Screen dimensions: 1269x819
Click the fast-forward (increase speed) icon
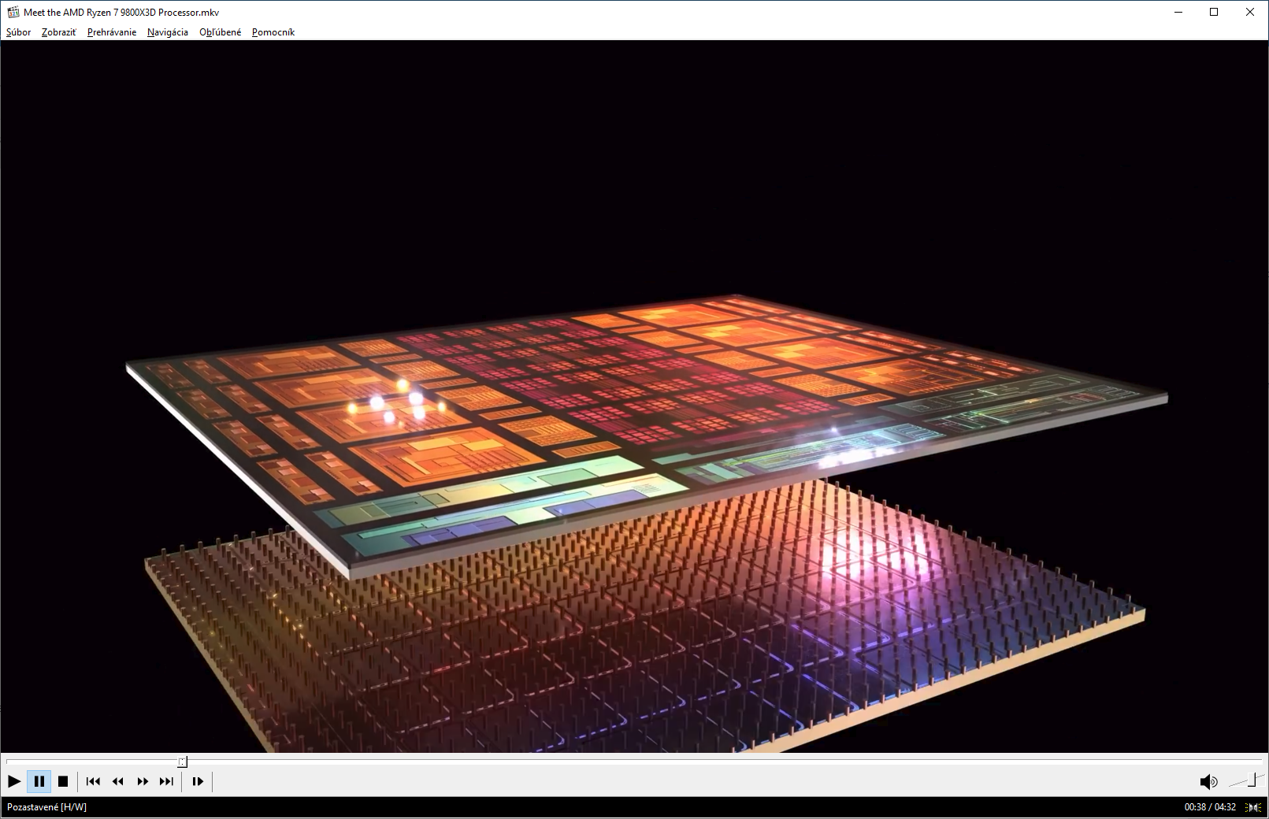coord(143,781)
